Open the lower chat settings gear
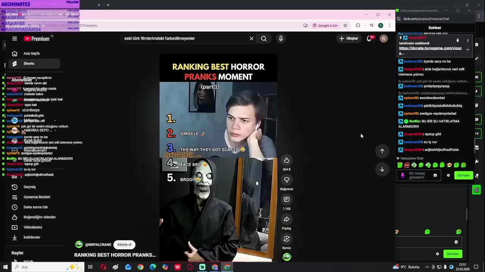Viewport: 485px width, 272px height. click(437, 254)
